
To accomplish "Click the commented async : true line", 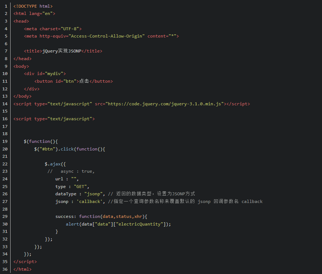I will (71, 171).
